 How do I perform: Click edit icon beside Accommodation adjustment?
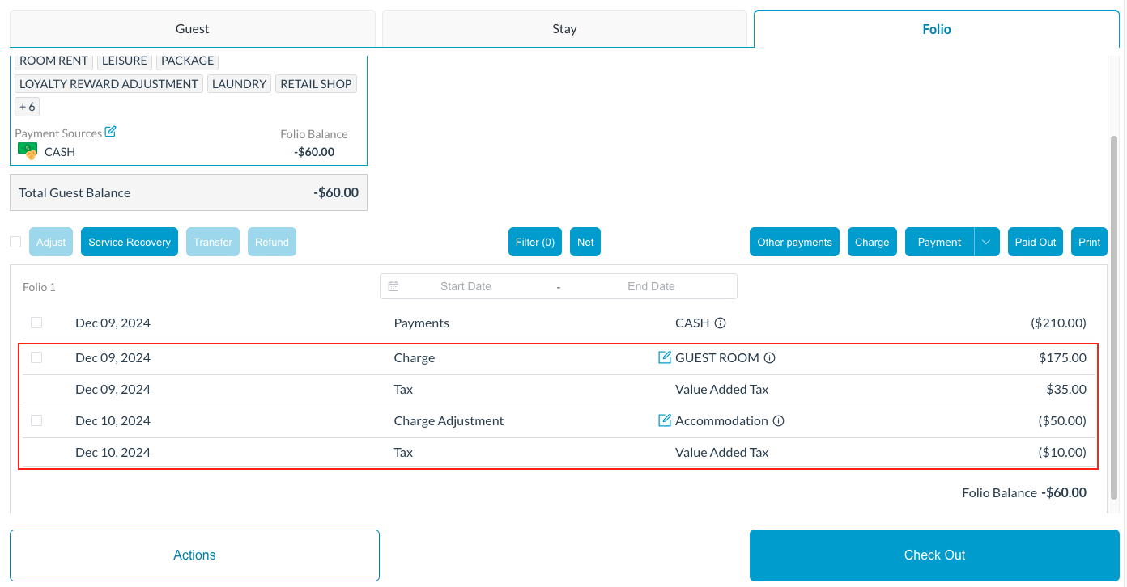[x=665, y=420]
